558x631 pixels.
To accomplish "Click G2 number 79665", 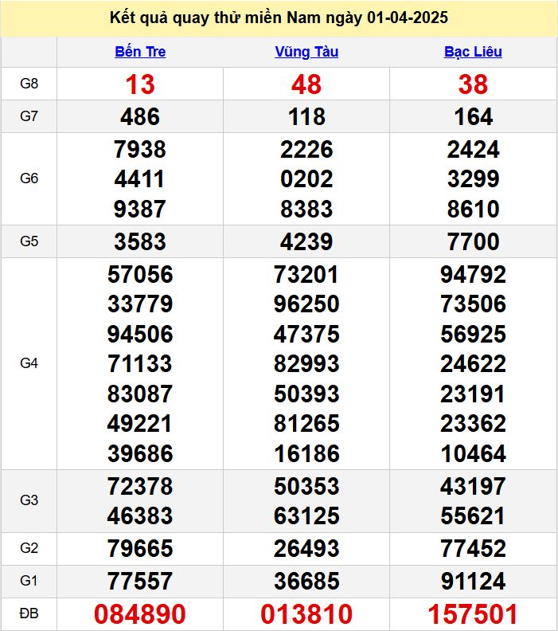I will 140,548.
